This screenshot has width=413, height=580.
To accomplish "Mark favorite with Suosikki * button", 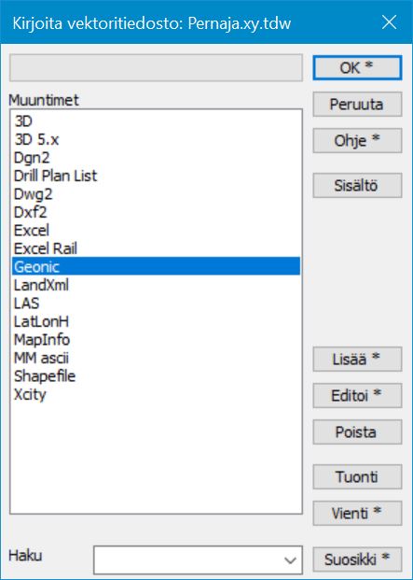I will (x=357, y=559).
